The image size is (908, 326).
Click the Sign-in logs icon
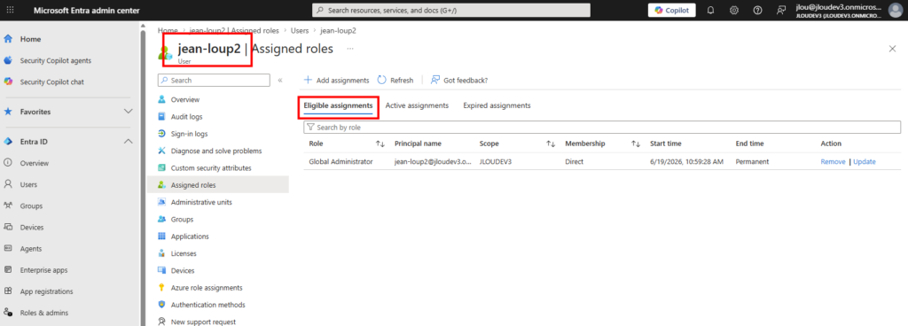click(162, 134)
